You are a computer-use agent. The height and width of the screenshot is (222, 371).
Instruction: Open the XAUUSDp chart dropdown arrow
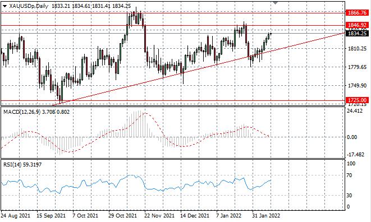(4, 6)
